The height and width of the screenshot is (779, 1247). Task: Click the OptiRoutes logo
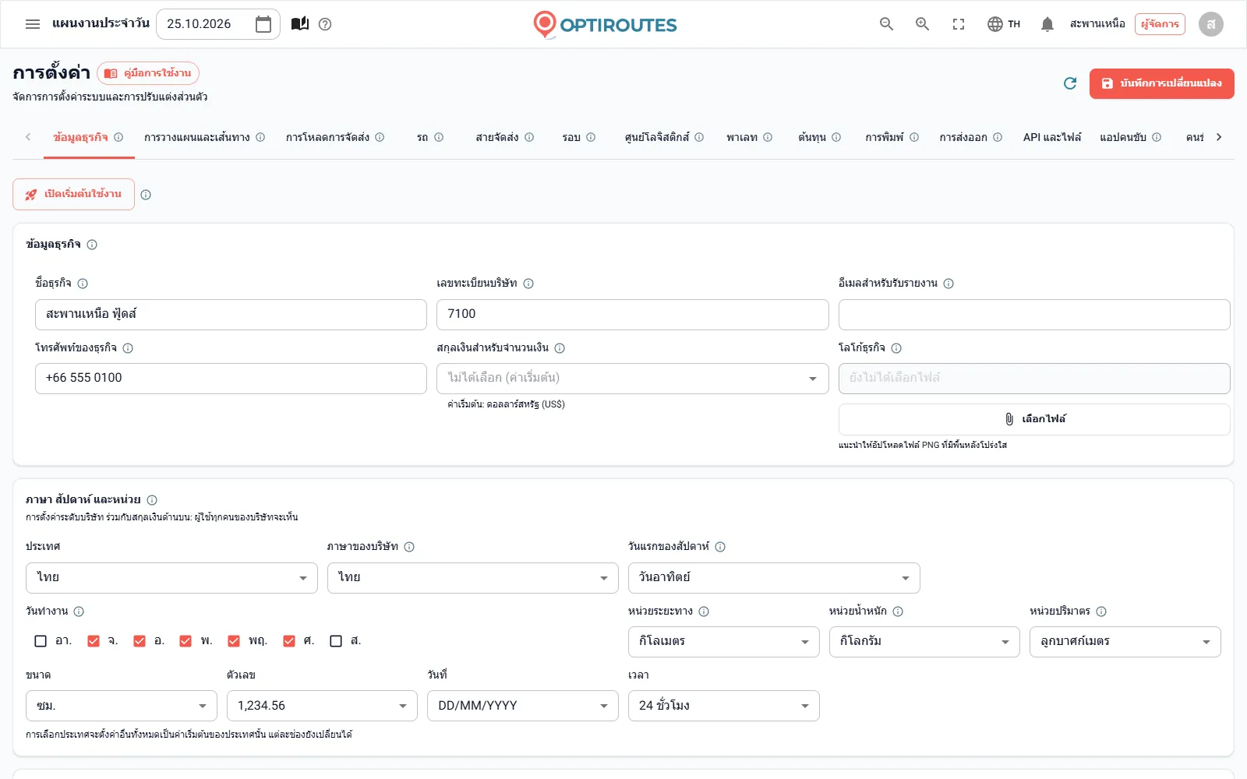pos(605,25)
